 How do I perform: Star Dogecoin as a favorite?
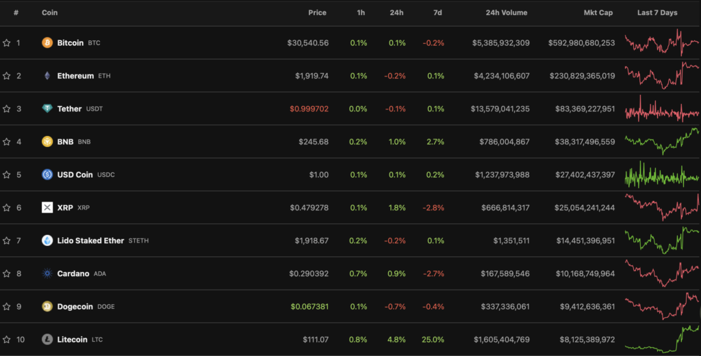click(x=7, y=307)
